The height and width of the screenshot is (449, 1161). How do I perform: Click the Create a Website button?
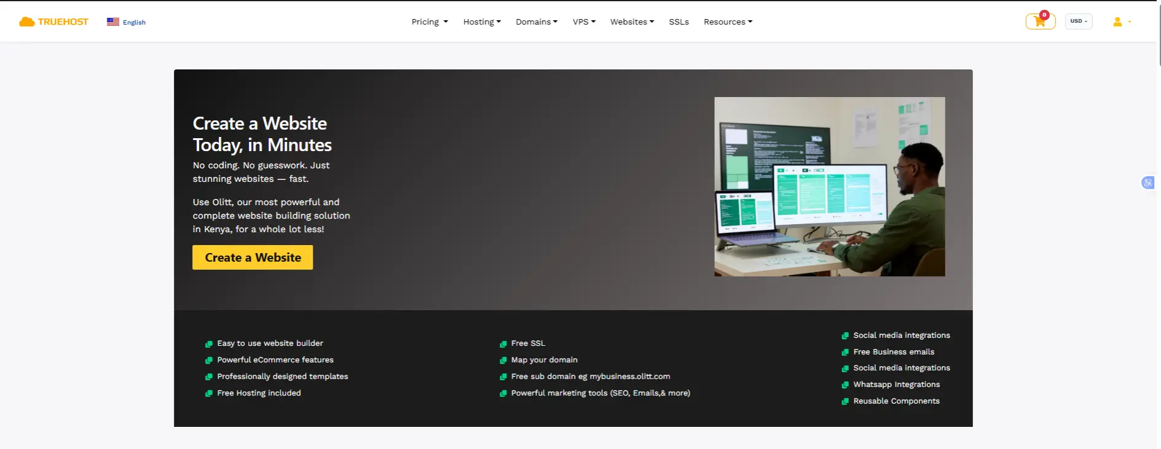coord(253,257)
